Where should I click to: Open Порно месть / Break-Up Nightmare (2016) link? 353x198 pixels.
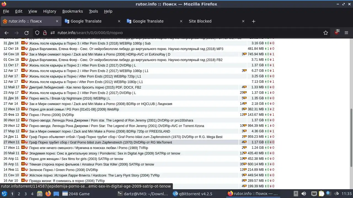coord(69,98)
